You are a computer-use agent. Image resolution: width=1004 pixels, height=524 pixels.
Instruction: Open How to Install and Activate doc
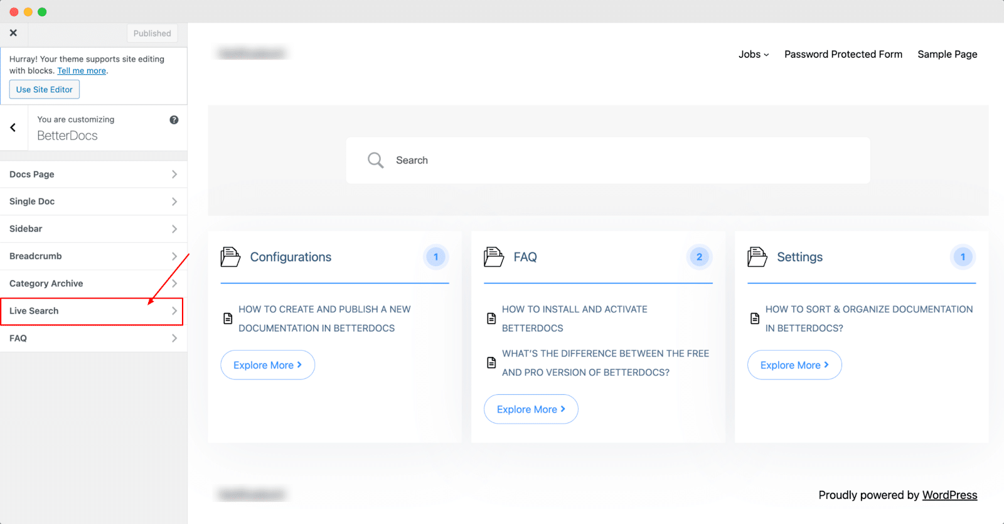tap(575, 319)
